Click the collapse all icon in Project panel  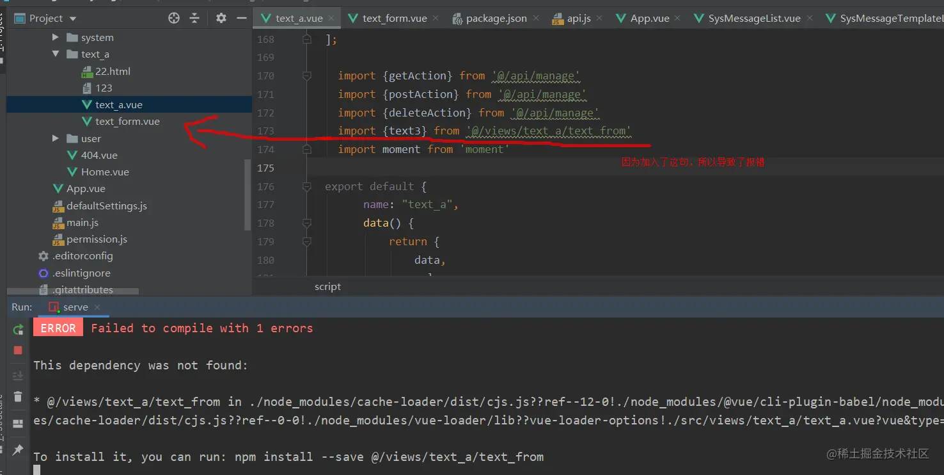point(195,19)
